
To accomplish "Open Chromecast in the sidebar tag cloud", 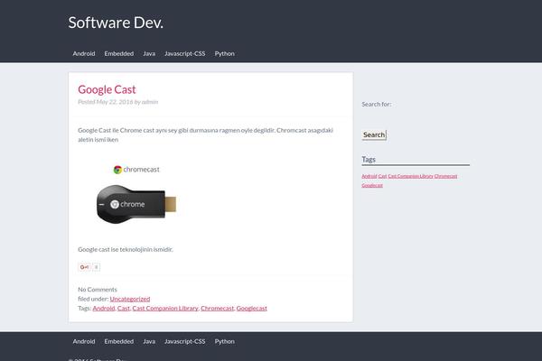I will point(445,176).
